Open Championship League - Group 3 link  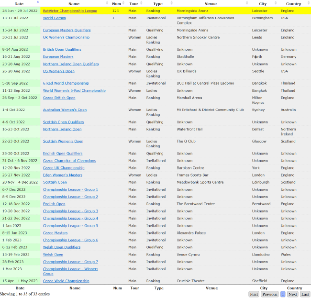pyautogui.click(x=70, y=211)
